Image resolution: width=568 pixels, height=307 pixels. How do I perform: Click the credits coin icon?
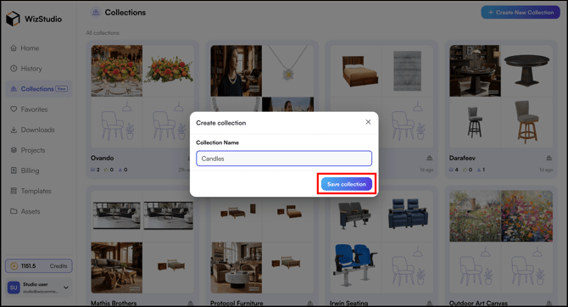(14, 266)
